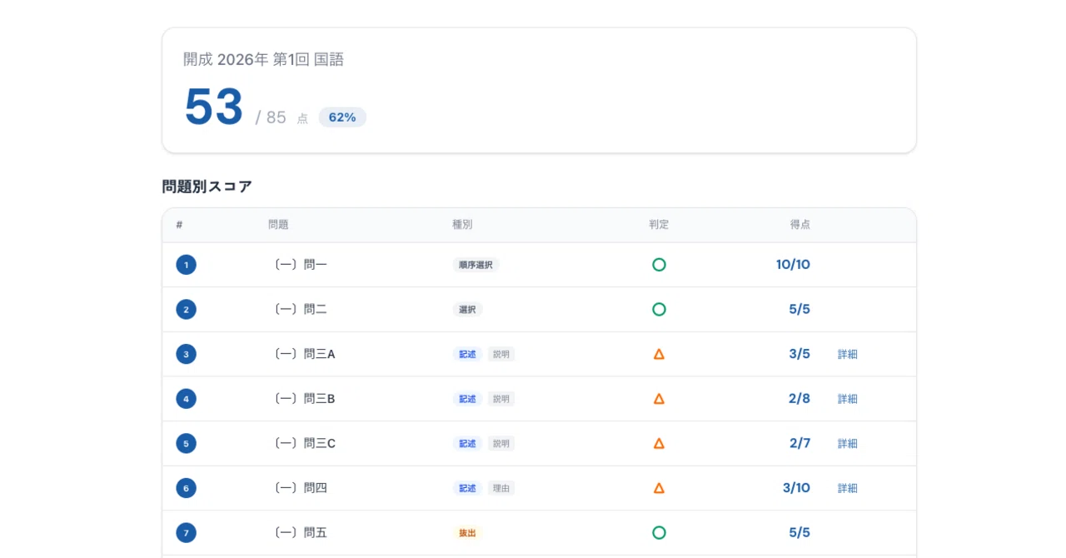Click the orange triangle mark for （一）問四
The height and width of the screenshot is (558, 1066).
[x=659, y=488]
